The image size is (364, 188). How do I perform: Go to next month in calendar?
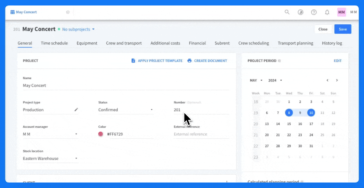click(337, 80)
